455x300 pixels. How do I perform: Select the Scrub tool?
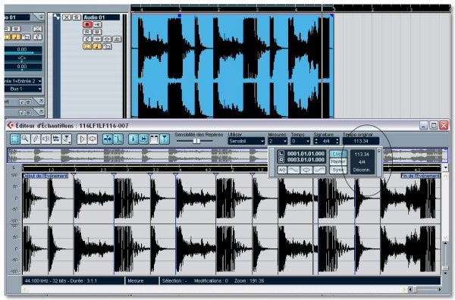56,139
